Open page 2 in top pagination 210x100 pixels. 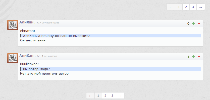point(186,7)
